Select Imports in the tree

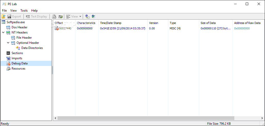tap(17, 58)
